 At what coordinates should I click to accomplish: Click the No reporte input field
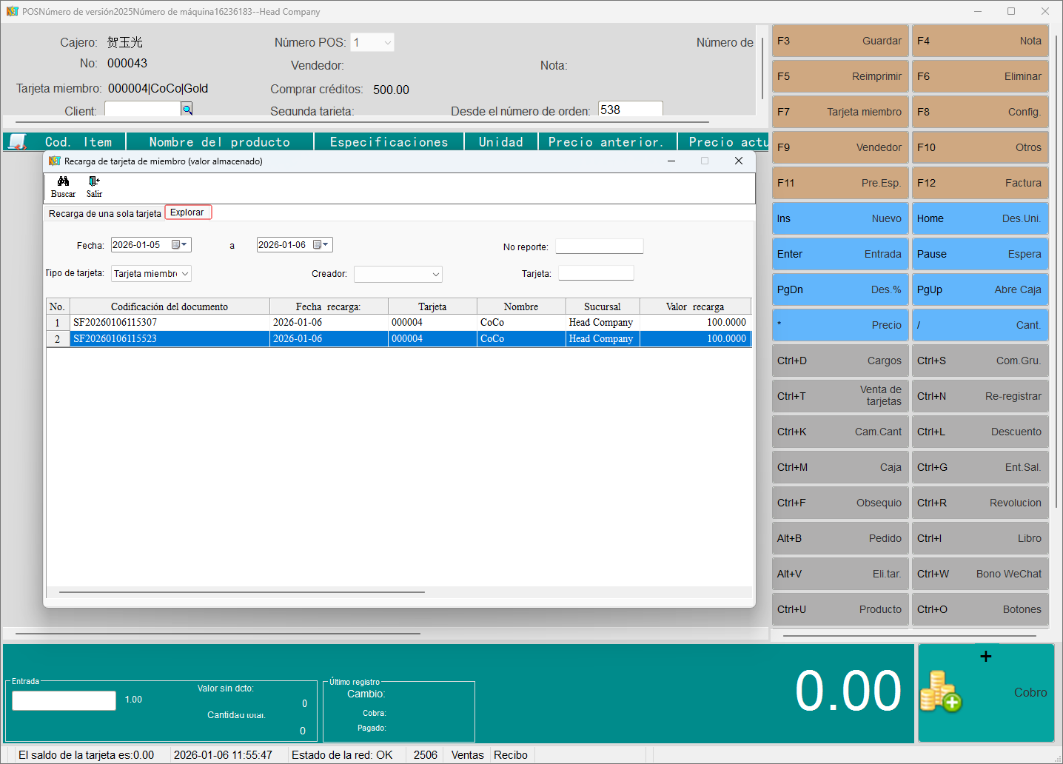tap(599, 247)
